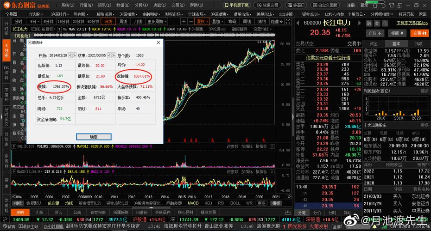The height and width of the screenshot is (231, 431).
Task: Click the timeline scroll-left double arrow
Action: point(13,197)
